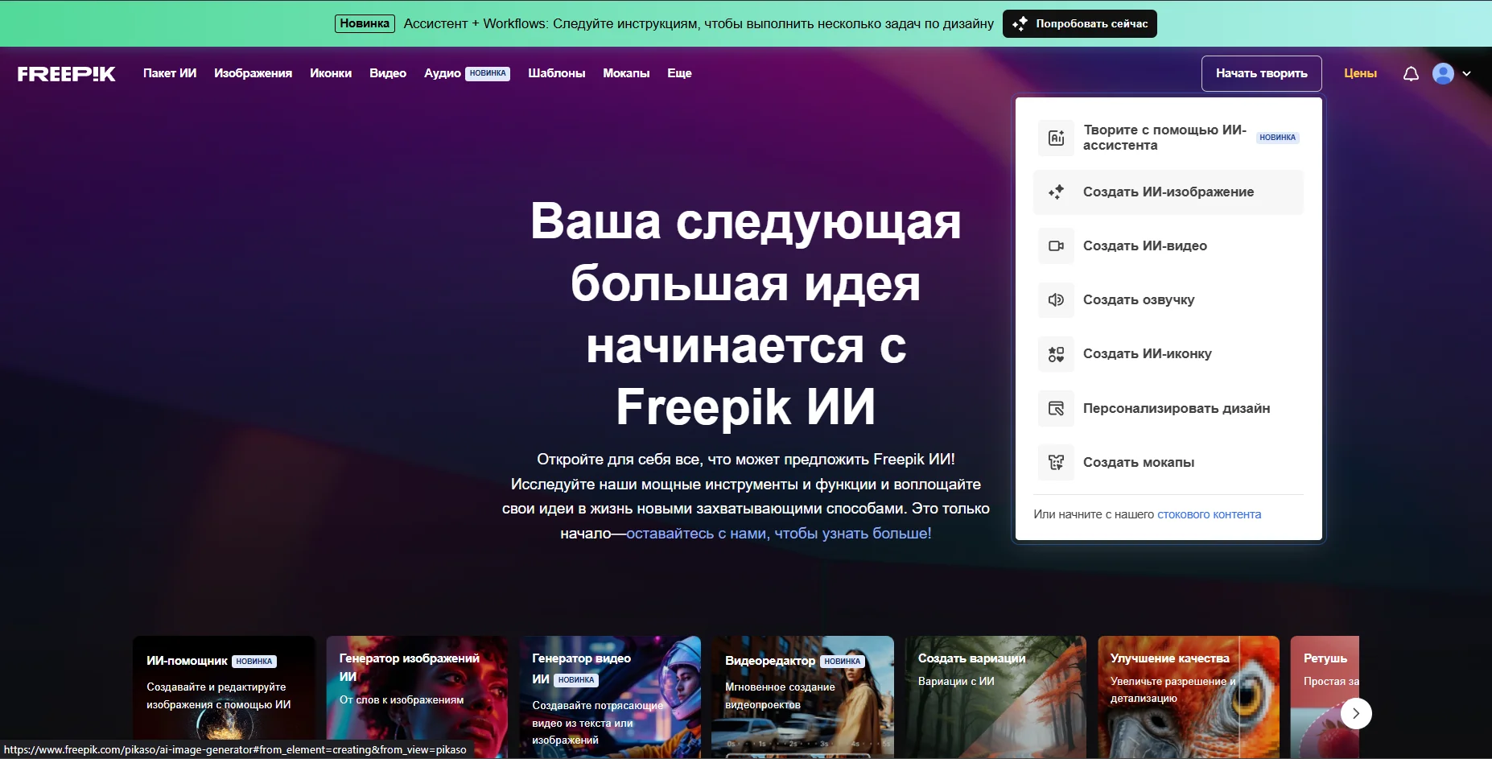Select Создать ИИ-изображение

click(x=1168, y=192)
